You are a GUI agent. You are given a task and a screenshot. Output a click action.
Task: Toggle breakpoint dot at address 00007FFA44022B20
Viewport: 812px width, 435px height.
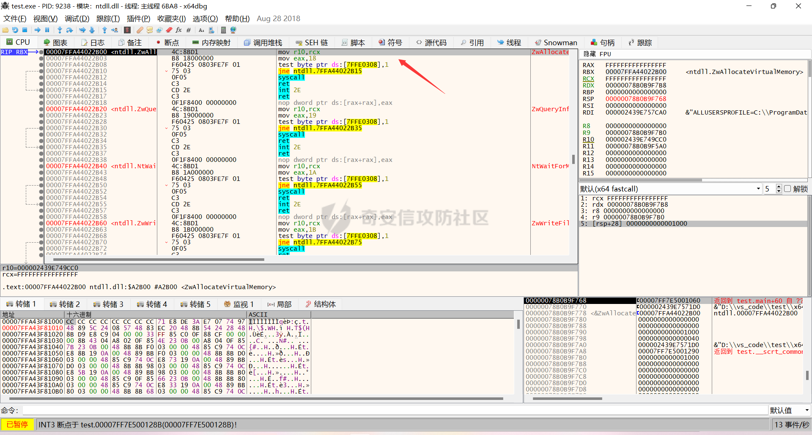(41, 109)
